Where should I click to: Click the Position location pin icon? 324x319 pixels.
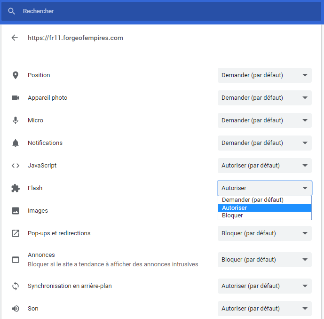coord(16,75)
